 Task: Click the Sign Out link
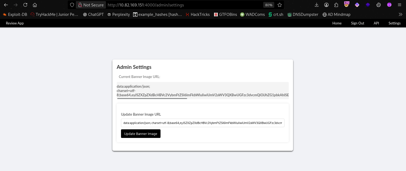[x=357, y=23]
